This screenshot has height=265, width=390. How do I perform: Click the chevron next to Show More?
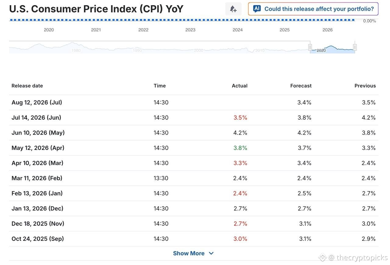[211, 253]
